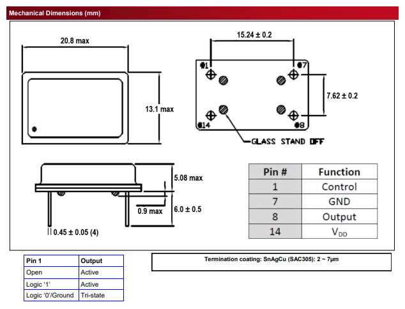Click the pin 14 crosshair symbol in footprint
Viewport: 405px width, 309px height.
click(x=211, y=116)
